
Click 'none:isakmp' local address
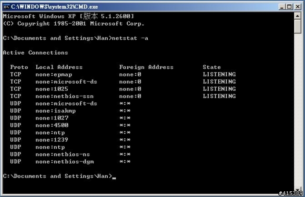coord(56,111)
